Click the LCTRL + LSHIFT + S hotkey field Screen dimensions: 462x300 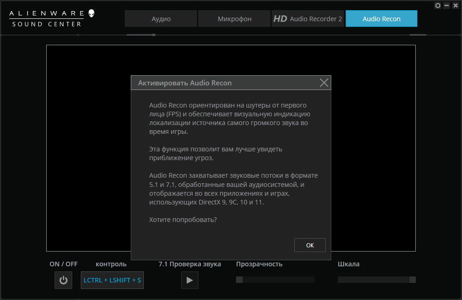(112, 280)
